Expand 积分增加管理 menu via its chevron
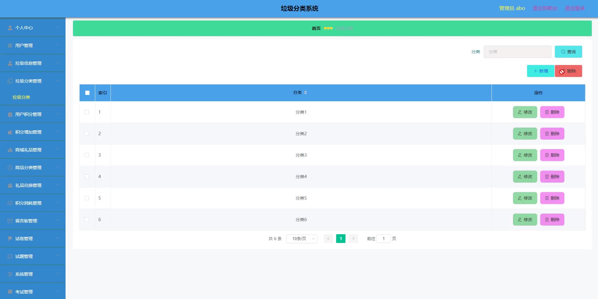This screenshot has height=299, width=598. click(57, 132)
